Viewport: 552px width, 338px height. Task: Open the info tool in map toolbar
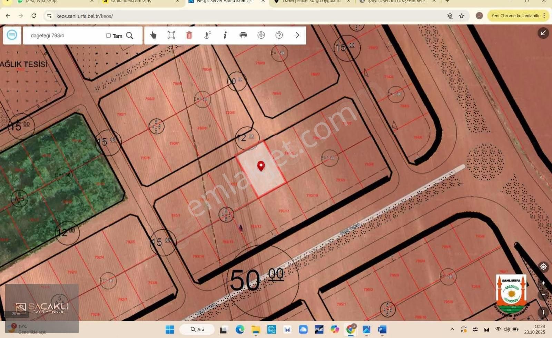(x=225, y=35)
